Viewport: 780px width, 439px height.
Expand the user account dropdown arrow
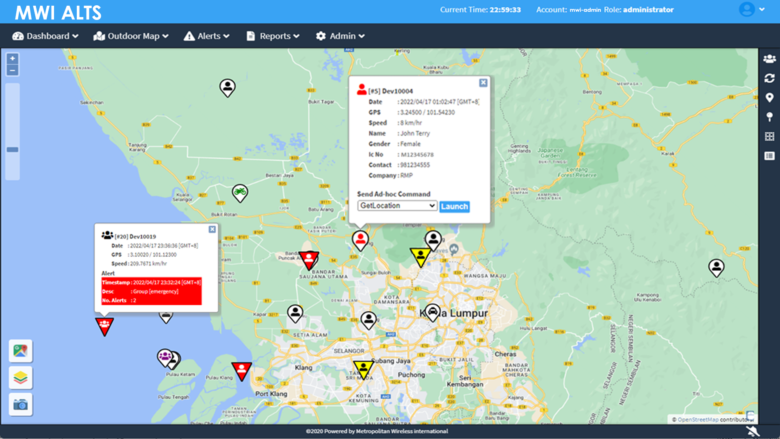coord(762,9)
